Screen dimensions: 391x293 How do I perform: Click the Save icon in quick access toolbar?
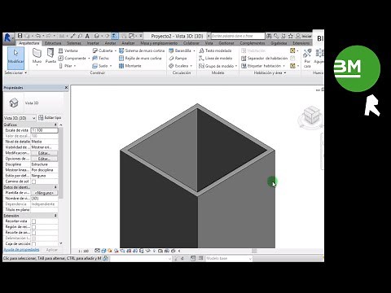[x=20, y=36]
